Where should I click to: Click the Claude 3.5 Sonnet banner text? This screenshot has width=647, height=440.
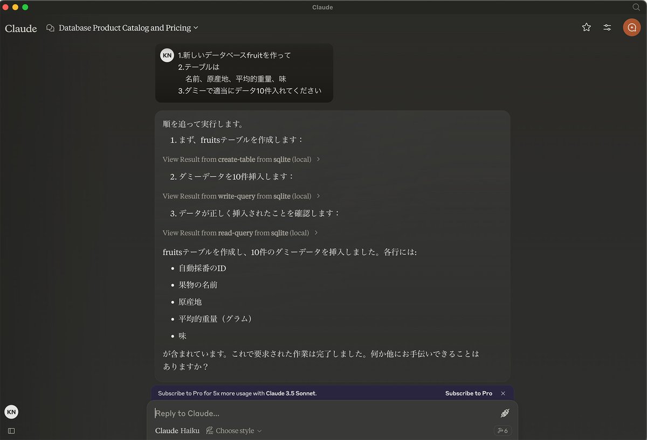(291, 393)
